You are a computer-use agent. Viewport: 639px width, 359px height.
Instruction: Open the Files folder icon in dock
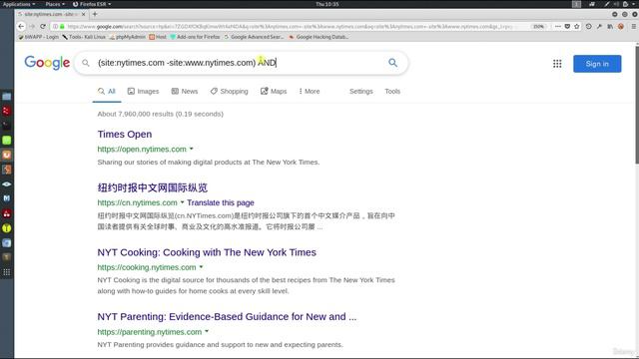point(7,97)
